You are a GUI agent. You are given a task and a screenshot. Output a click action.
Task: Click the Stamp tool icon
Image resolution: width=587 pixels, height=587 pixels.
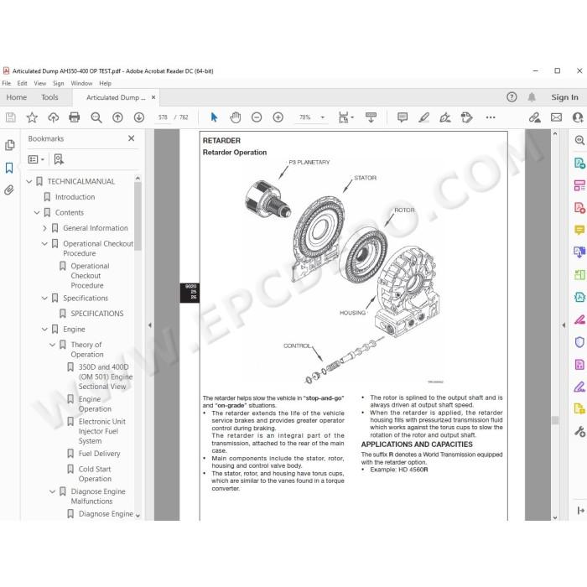466,117
